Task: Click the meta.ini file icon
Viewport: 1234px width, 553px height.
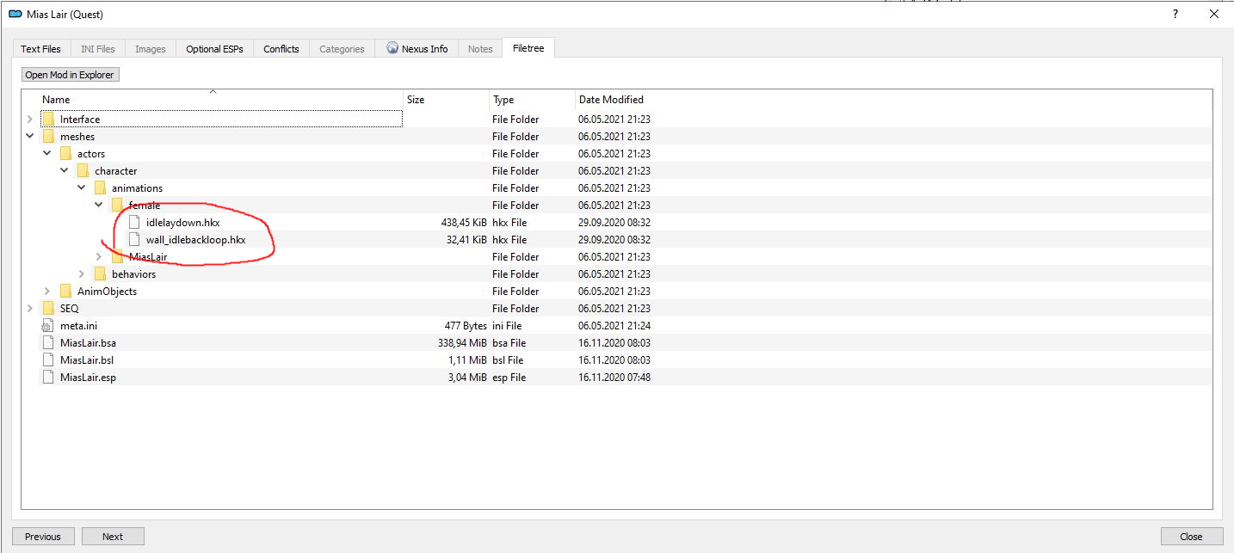Action: click(48, 326)
